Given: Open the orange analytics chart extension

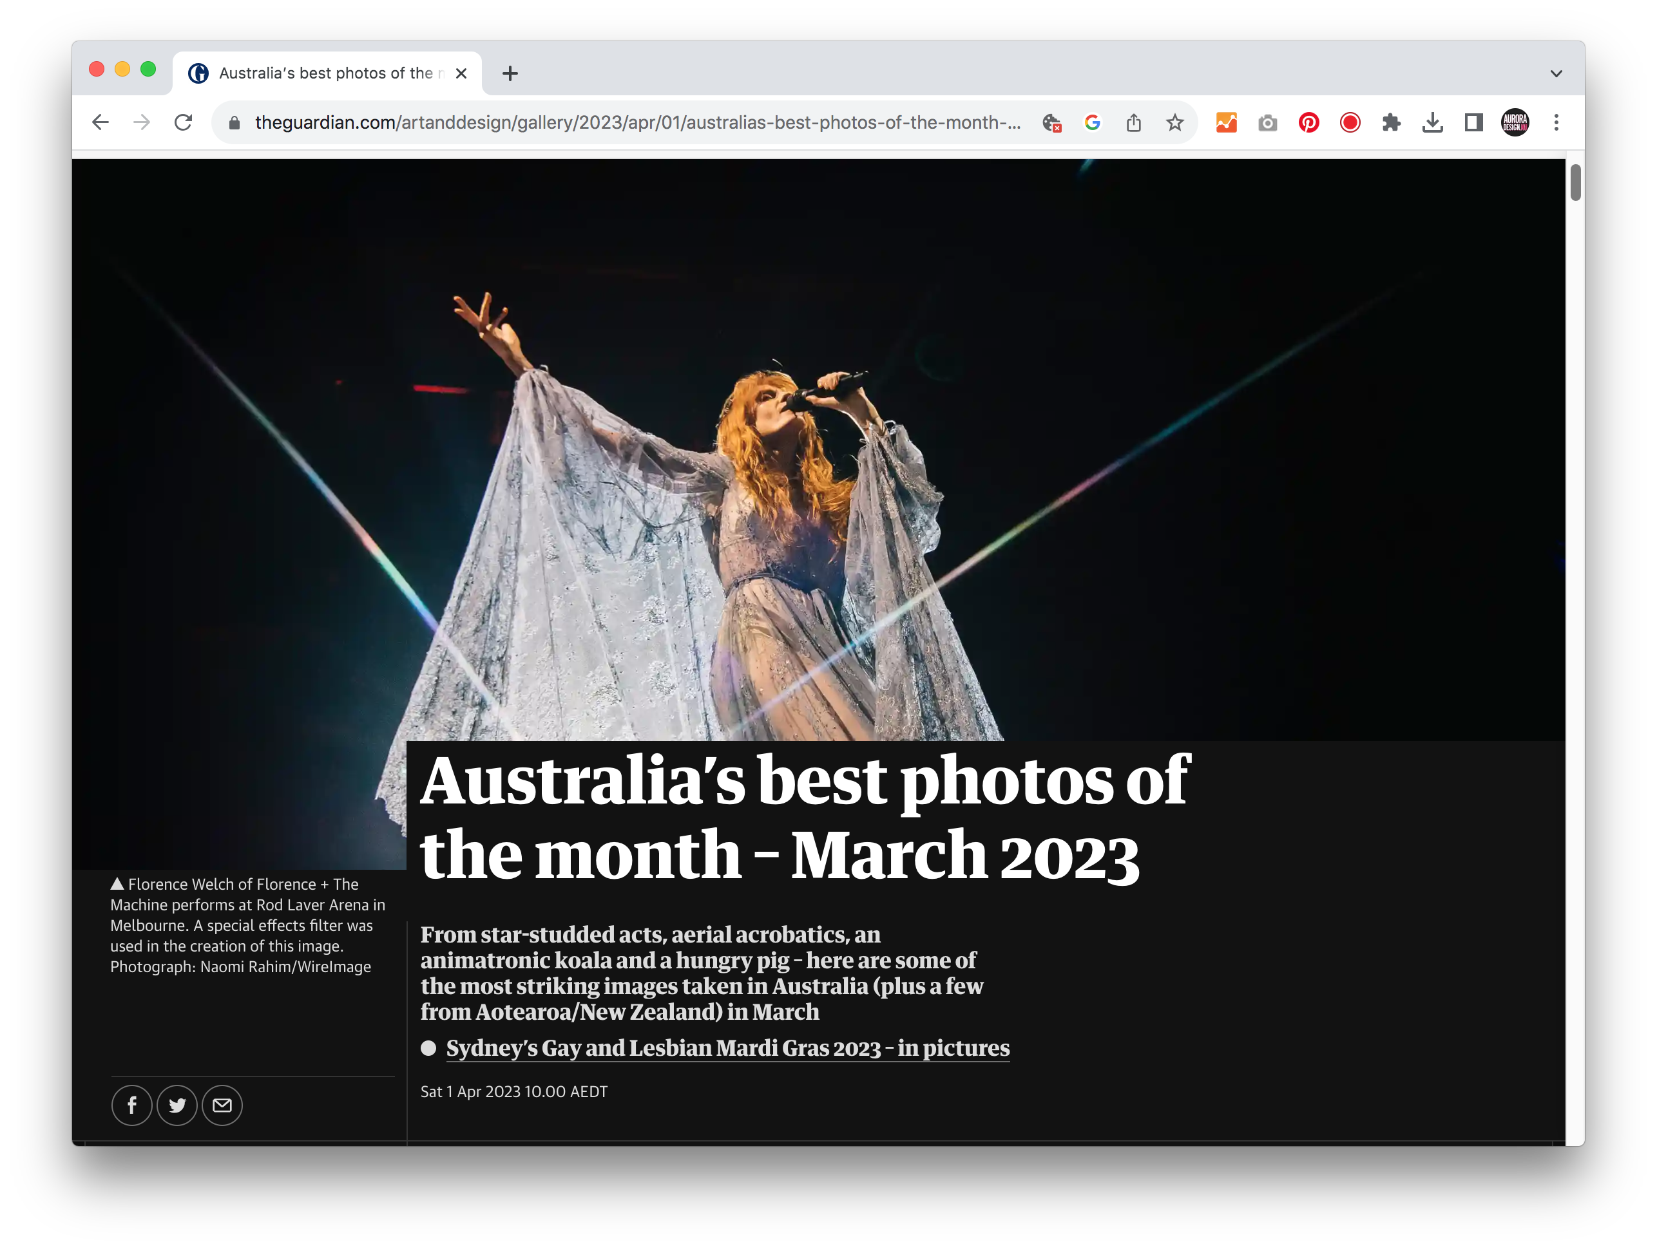Looking at the screenshot, I should coord(1226,123).
